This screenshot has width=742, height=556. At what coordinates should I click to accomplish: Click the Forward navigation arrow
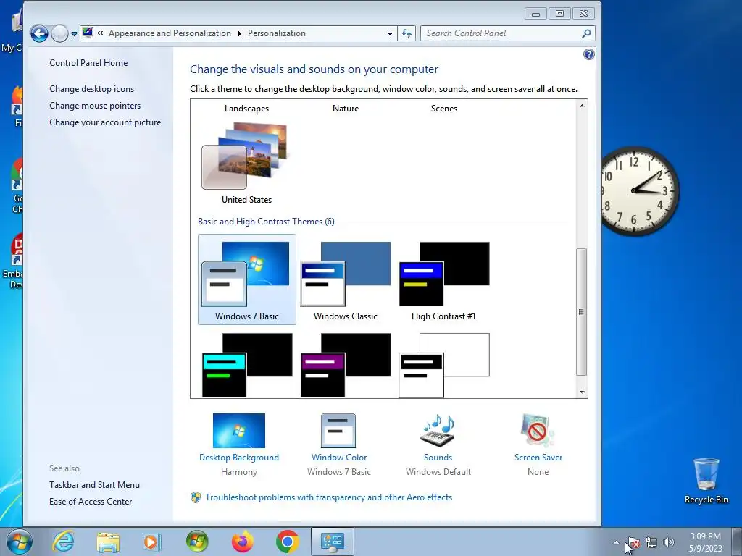(x=59, y=33)
